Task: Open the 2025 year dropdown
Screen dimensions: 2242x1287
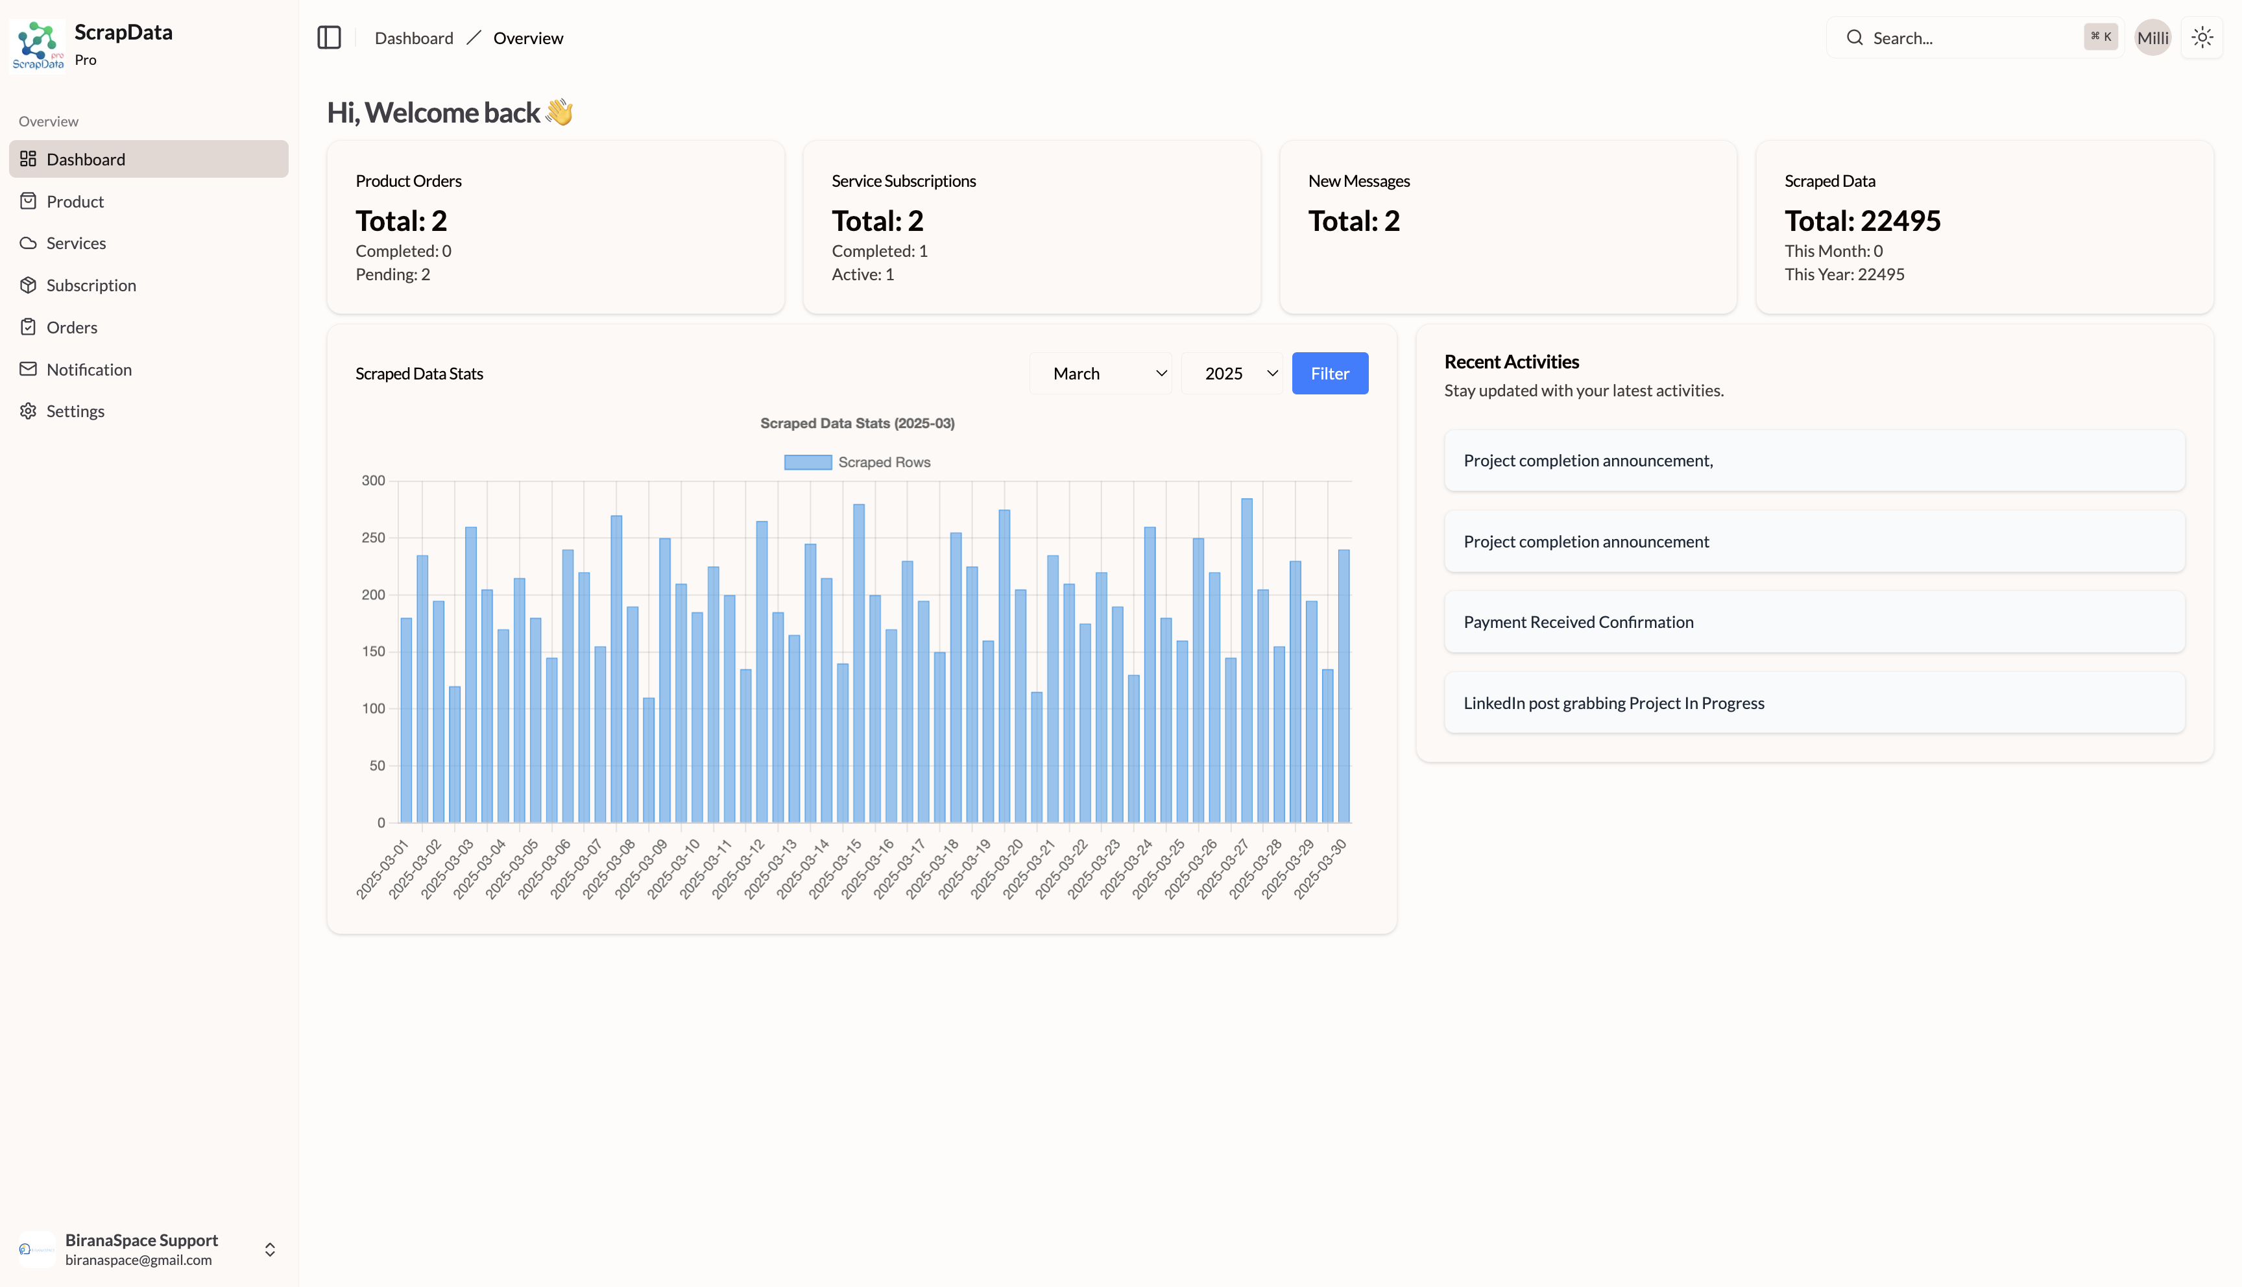Action: (x=1232, y=374)
